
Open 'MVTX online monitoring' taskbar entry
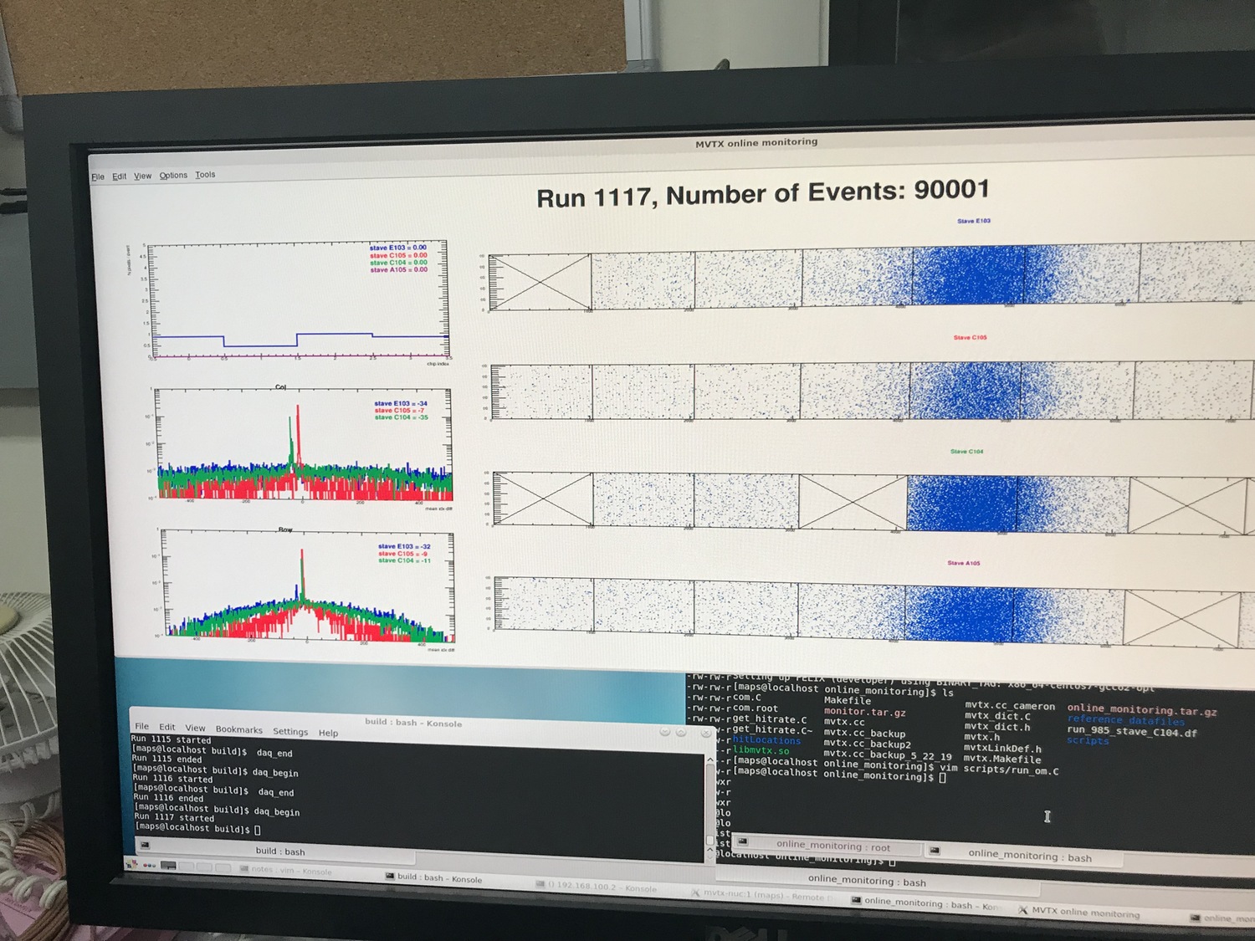tap(1079, 912)
